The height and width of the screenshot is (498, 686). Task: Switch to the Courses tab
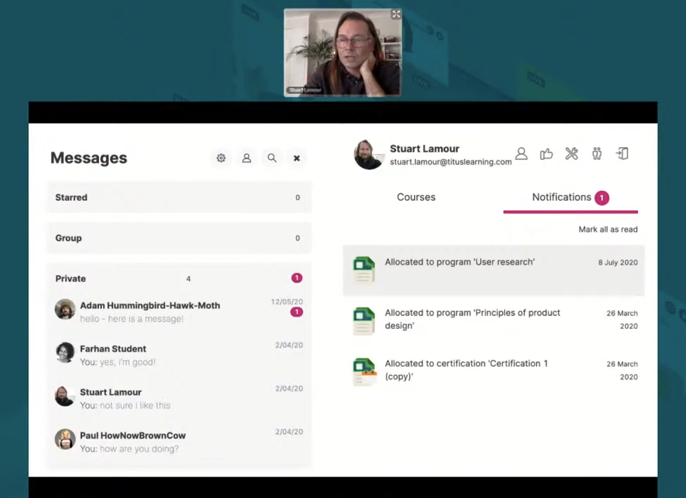[416, 197]
